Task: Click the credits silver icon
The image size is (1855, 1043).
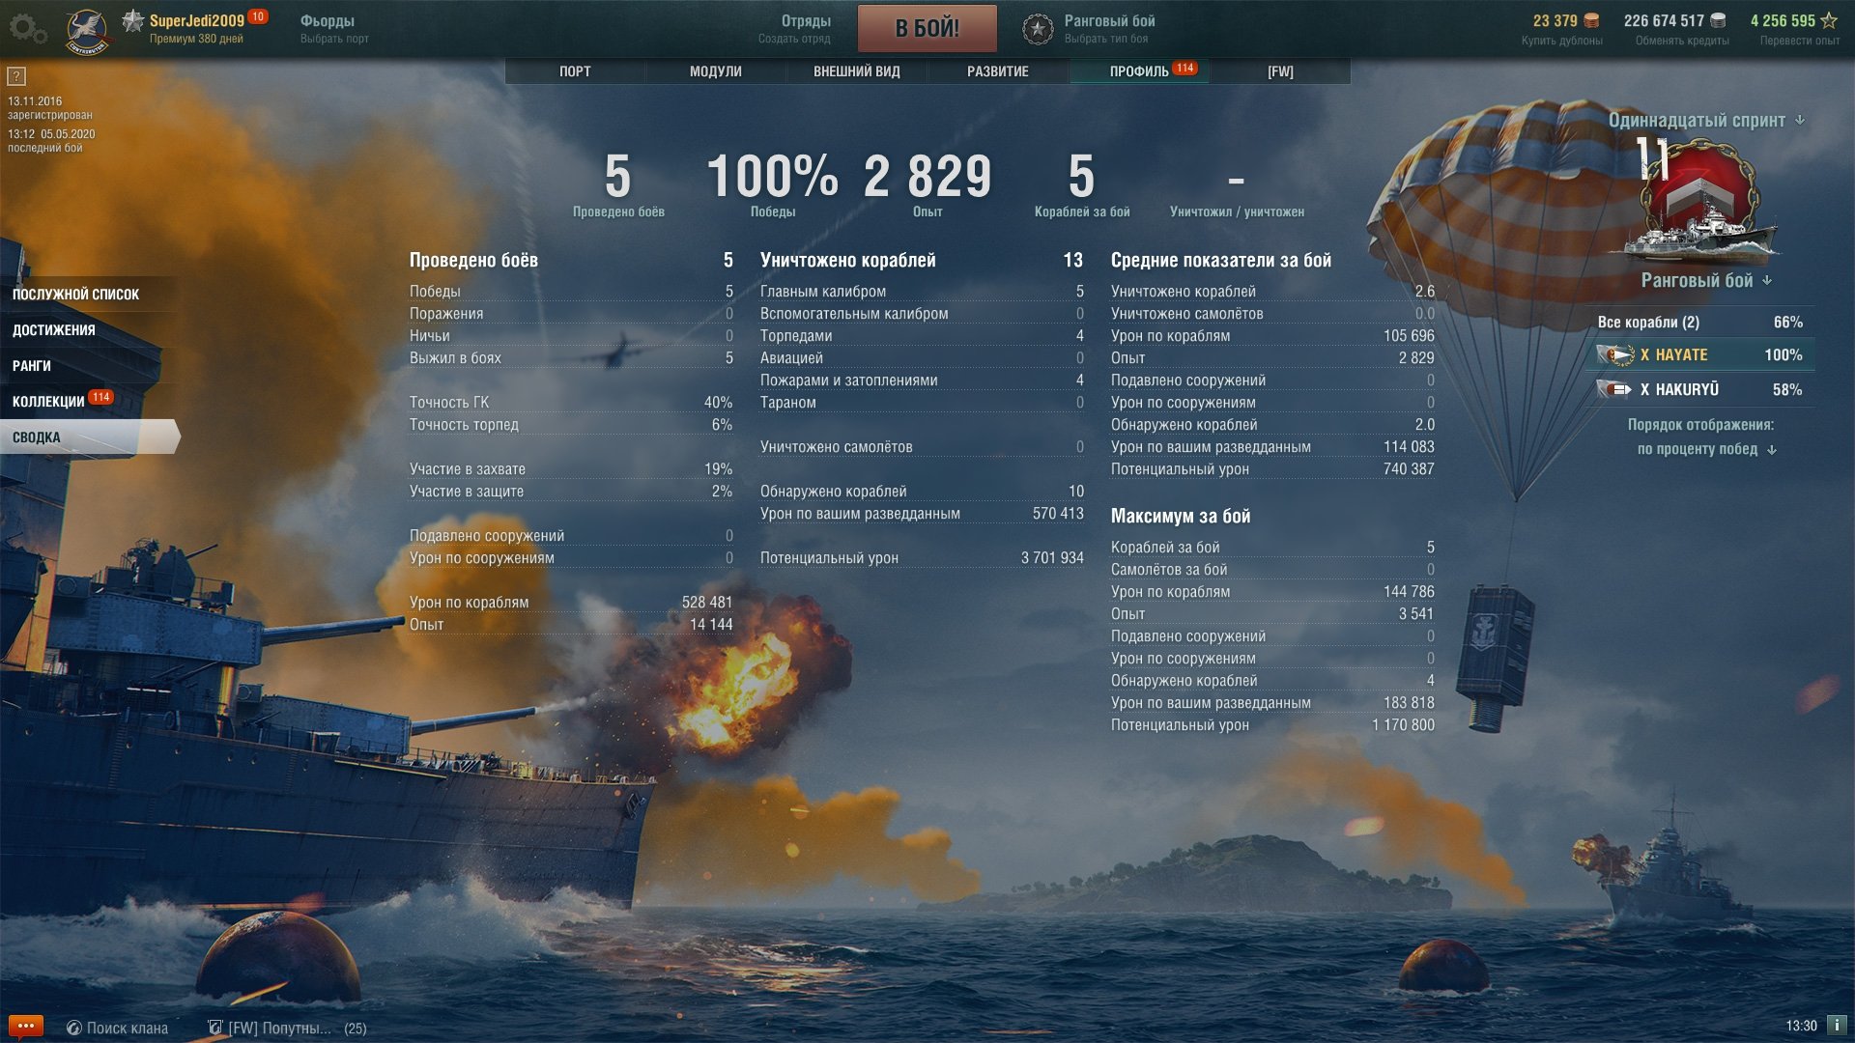Action: (1718, 20)
